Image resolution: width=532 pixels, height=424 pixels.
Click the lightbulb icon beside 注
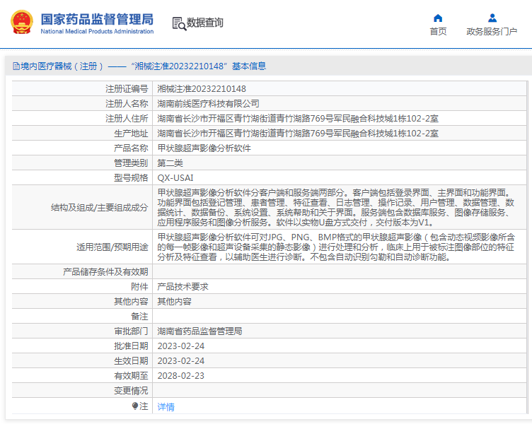[135, 406]
